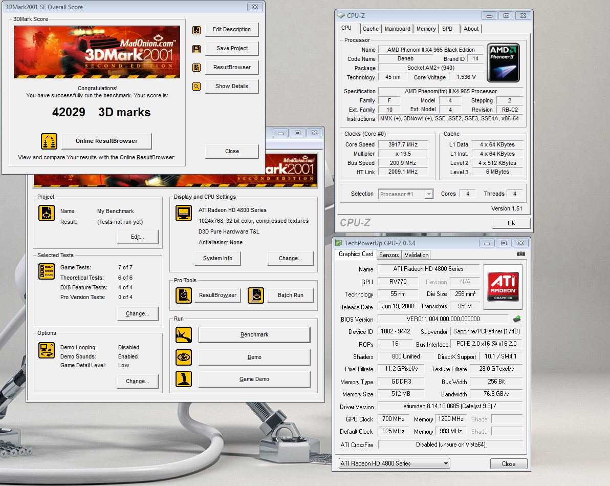Click the Project section icon
Screen dimensions: 610x486
point(46,213)
